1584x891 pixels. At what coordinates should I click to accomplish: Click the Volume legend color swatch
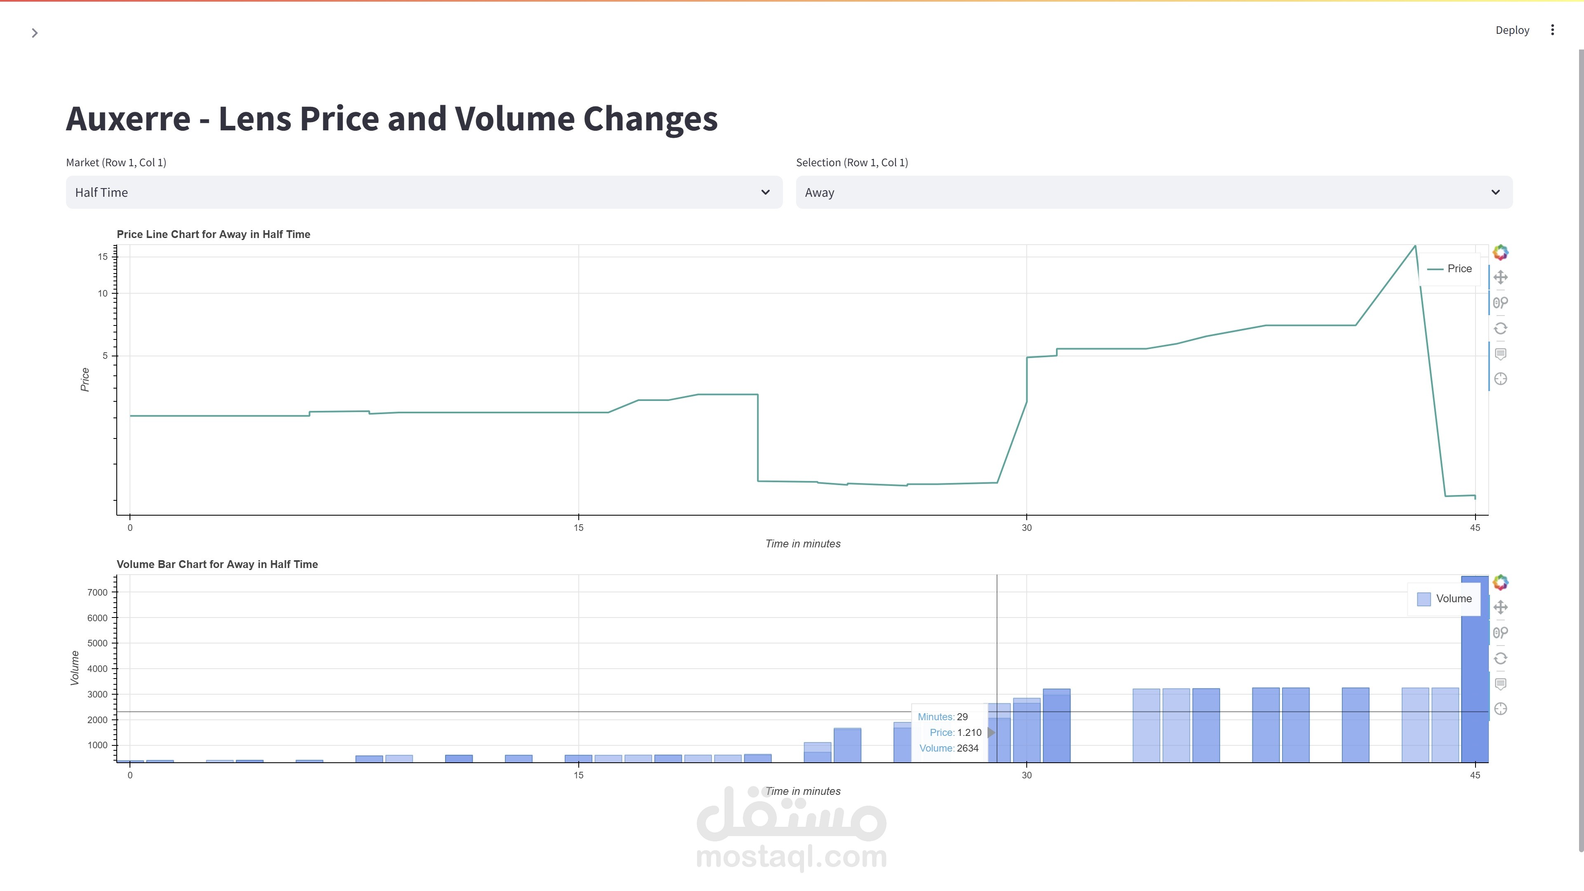[x=1424, y=599]
